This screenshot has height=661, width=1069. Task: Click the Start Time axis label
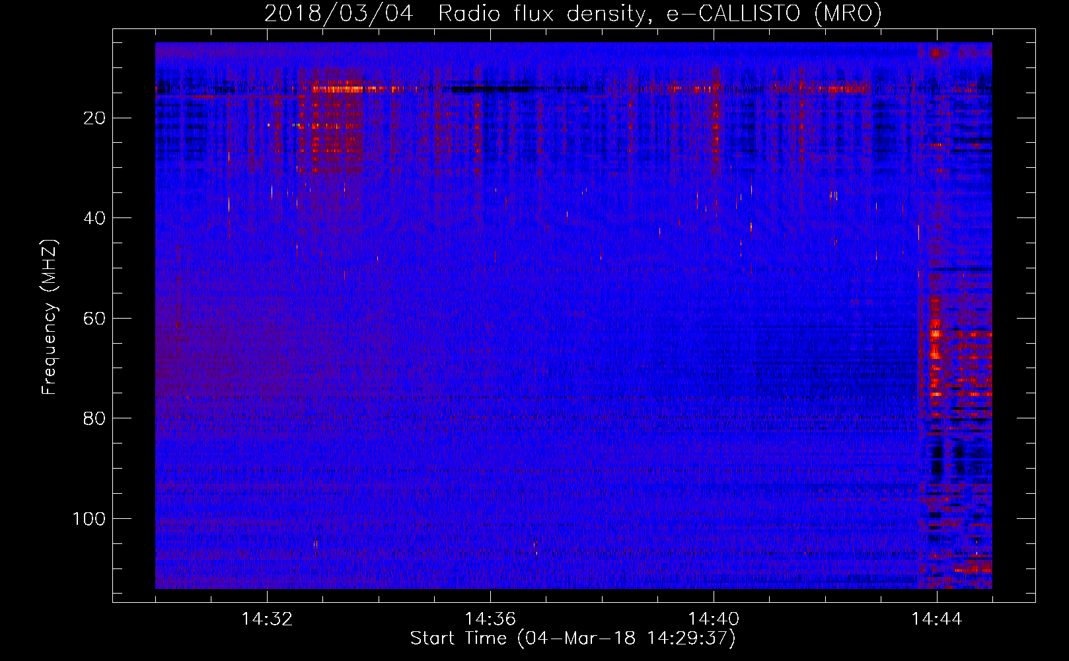click(x=573, y=639)
